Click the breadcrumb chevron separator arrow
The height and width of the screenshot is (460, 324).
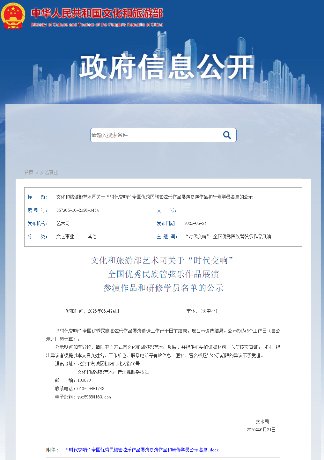point(37,172)
